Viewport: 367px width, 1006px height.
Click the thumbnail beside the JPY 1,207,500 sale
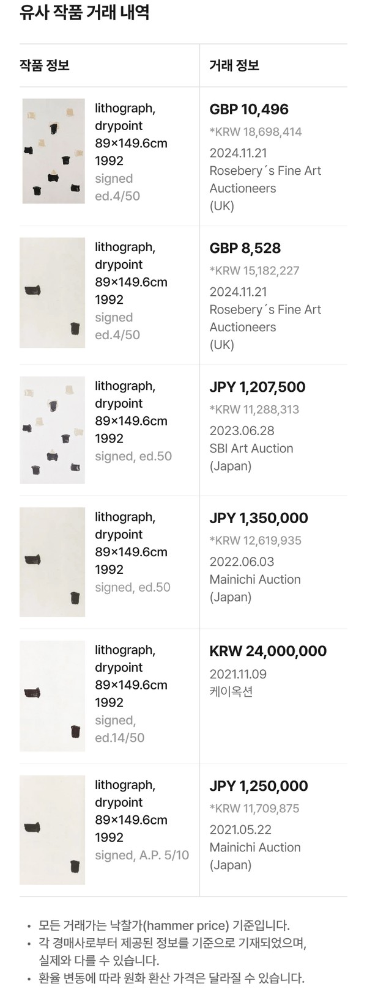tap(53, 430)
